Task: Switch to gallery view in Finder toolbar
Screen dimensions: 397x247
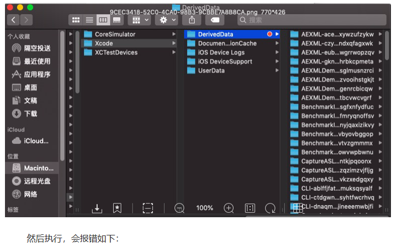Action: [117, 20]
